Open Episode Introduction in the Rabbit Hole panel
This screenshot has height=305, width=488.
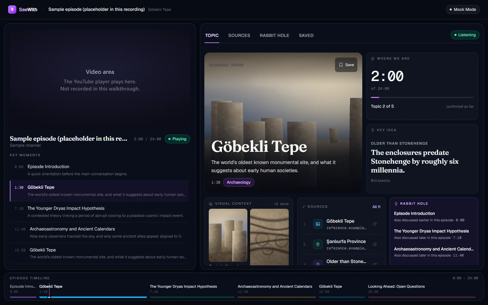434,217
